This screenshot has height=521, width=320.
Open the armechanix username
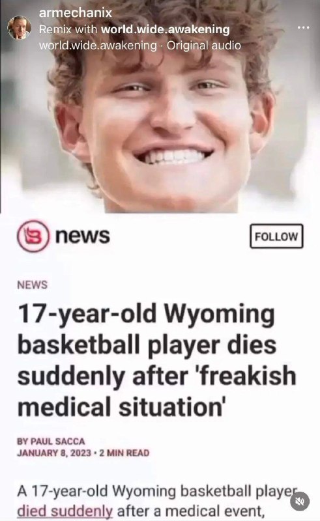75,12
